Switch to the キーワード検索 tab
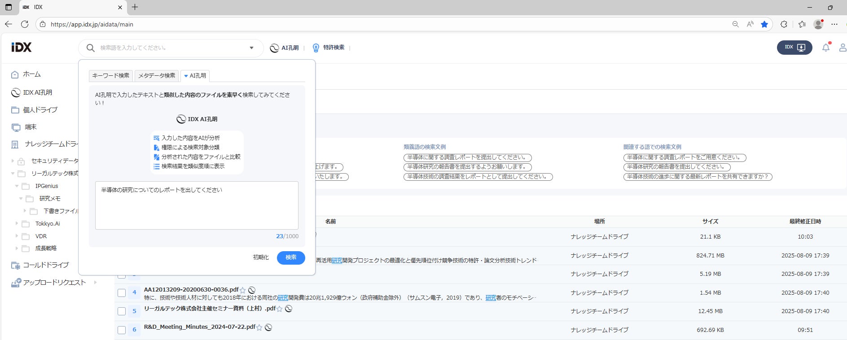 click(x=111, y=76)
